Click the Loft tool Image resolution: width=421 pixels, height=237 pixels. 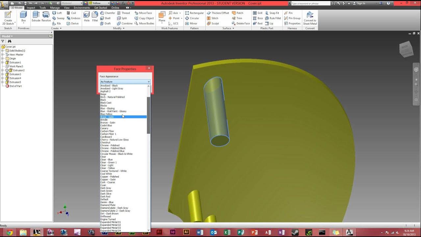[x=57, y=13]
